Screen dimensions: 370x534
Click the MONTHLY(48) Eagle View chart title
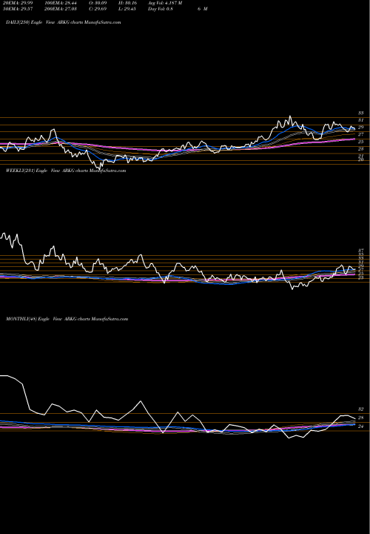tap(67, 319)
